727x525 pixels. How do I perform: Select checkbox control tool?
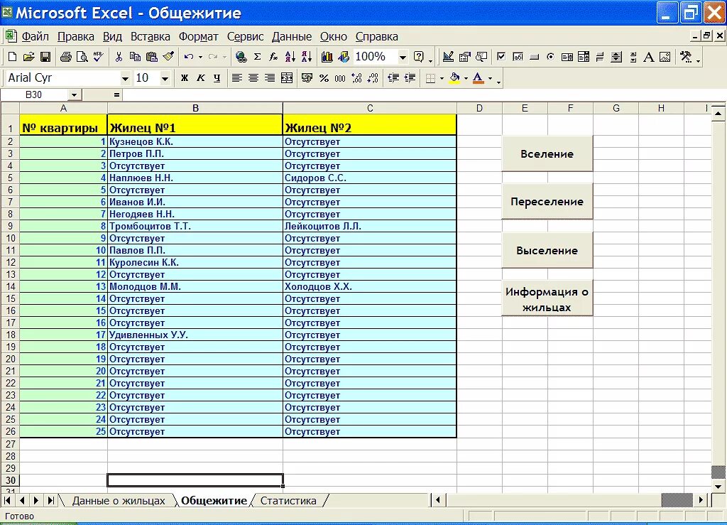tap(501, 57)
